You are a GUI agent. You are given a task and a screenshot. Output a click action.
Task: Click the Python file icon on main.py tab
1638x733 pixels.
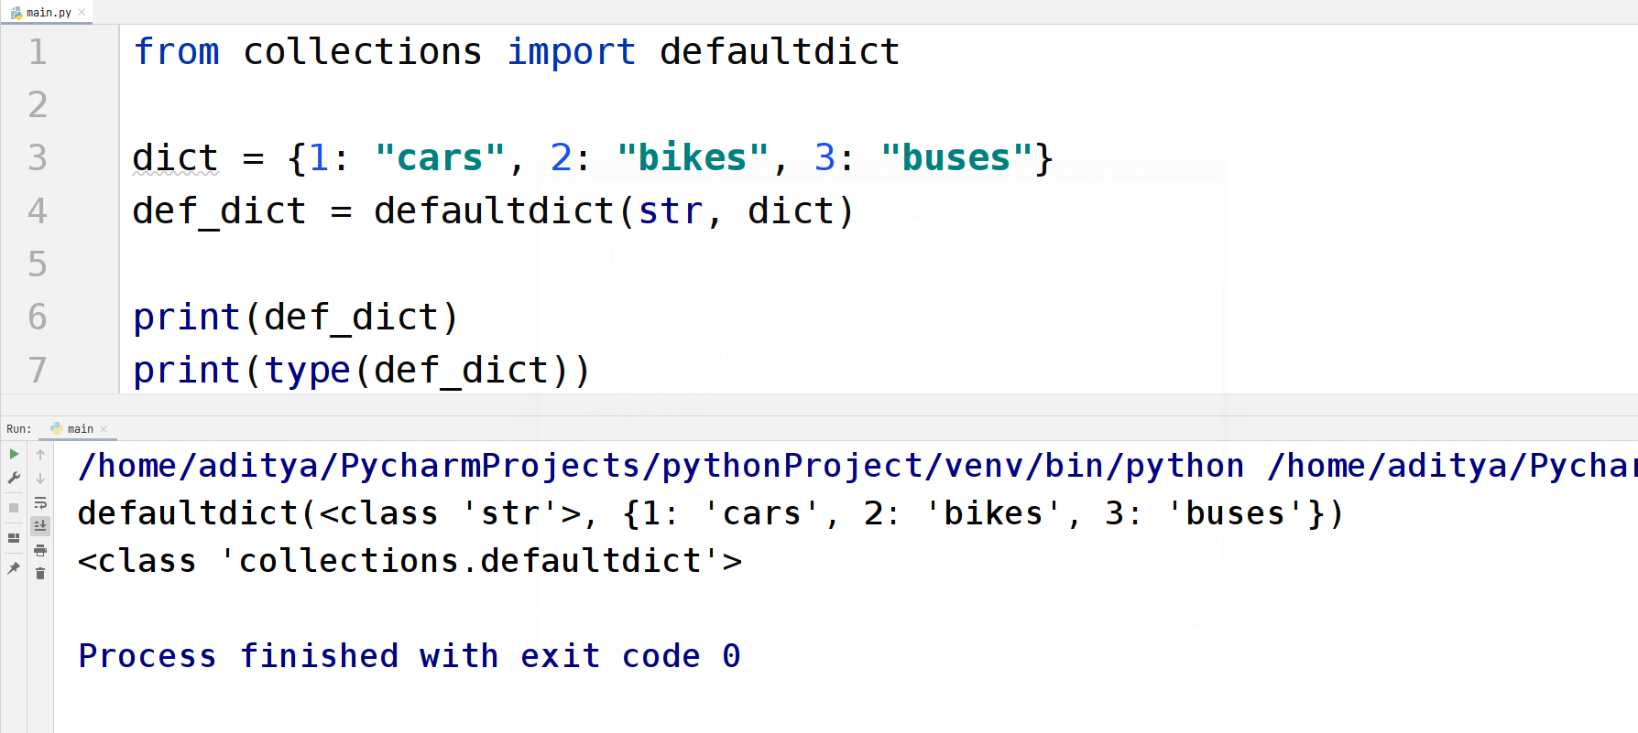[x=16, y=12]
